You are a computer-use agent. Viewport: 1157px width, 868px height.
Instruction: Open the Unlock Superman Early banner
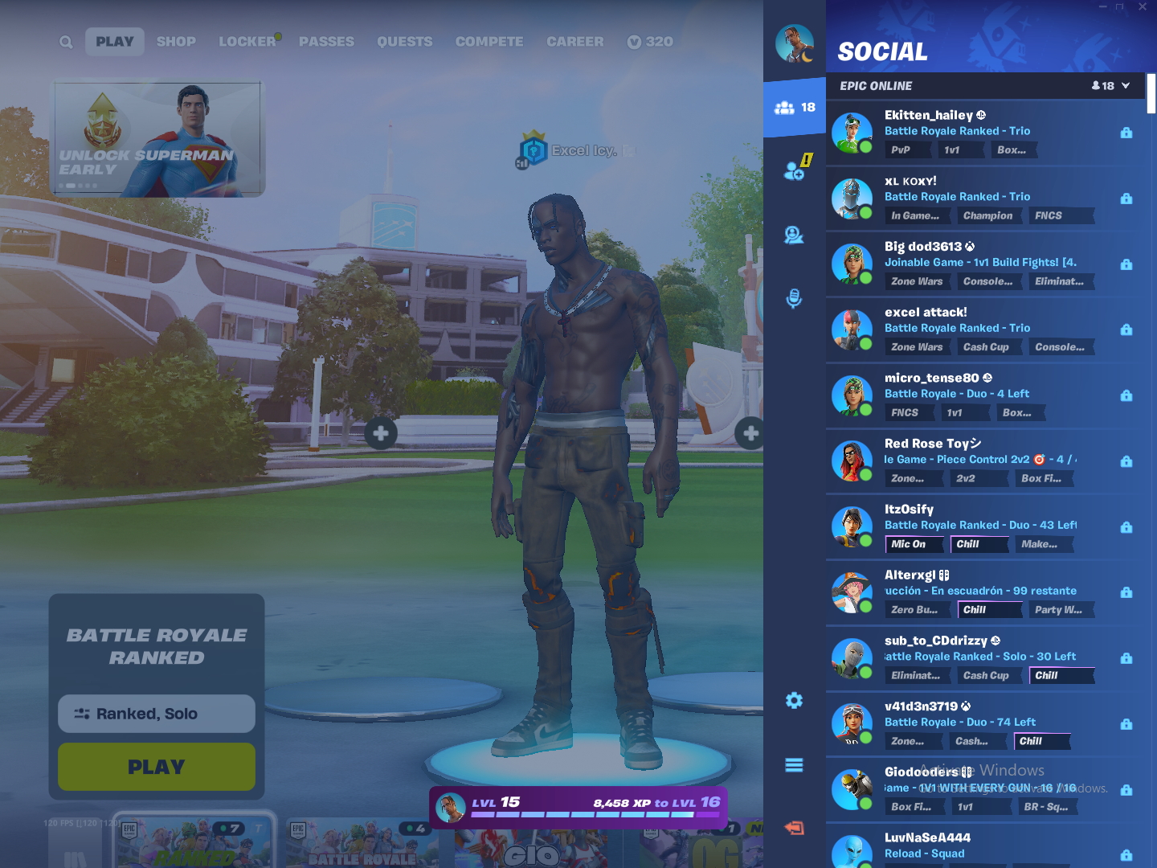point(158,138)
